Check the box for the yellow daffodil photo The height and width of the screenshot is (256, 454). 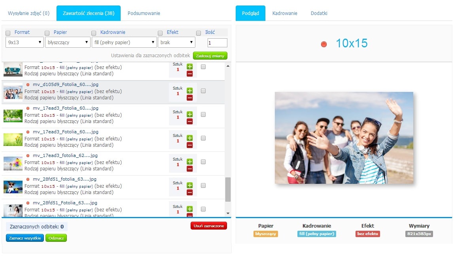click(x=203, y=138)
